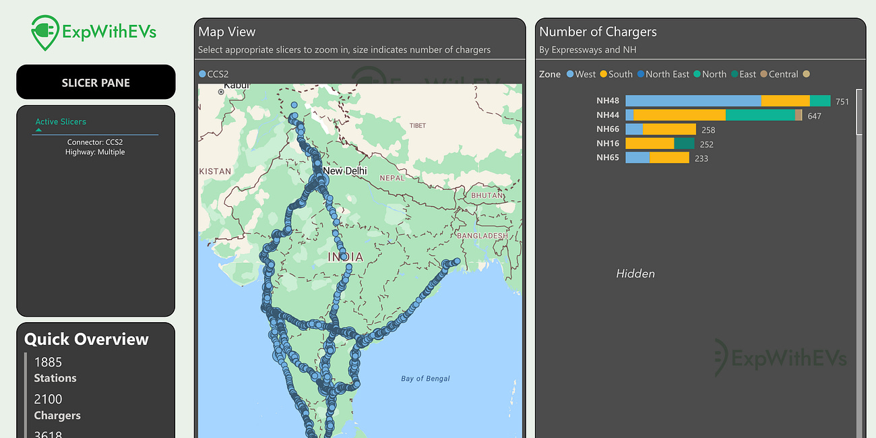Click the INDIA country label on map

346,257
